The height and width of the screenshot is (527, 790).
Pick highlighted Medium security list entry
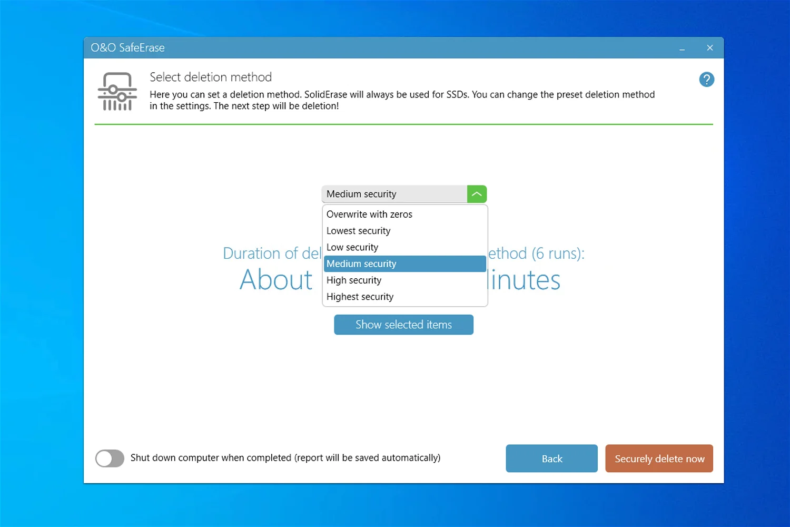pyautogui.click(x=404, y=263)
